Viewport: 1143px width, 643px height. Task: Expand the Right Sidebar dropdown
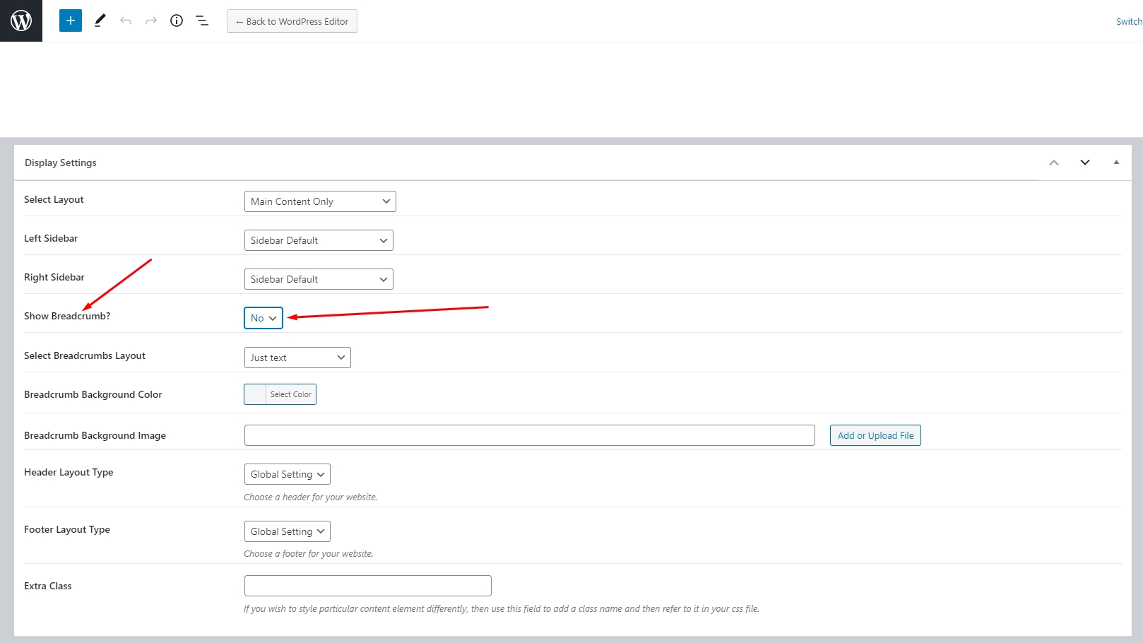(x=319, y=279)
